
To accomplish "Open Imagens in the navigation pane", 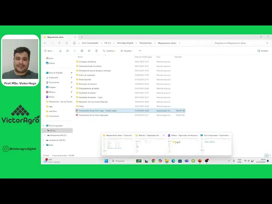I will coord(51,87).
